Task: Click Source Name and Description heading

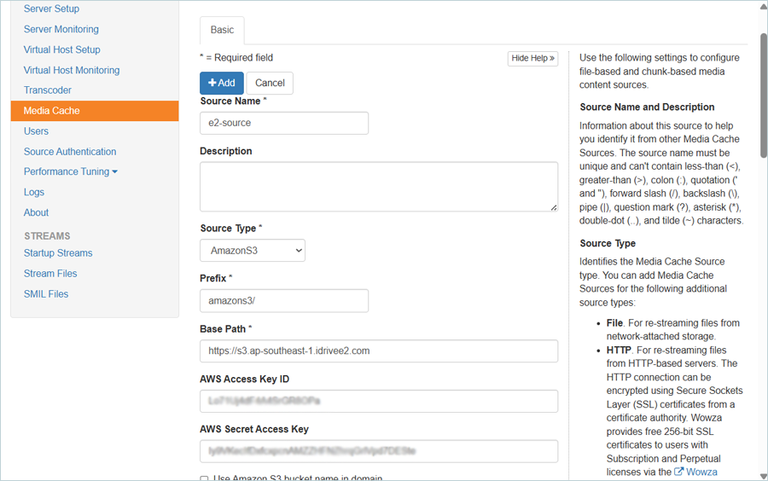Action: pos(647,107)
